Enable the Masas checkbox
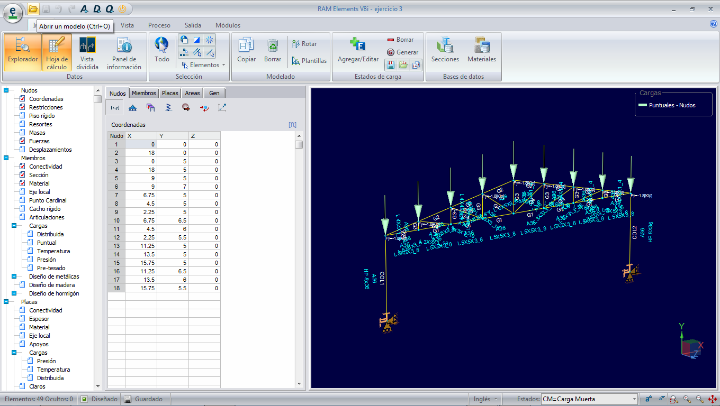720x406 pixels. (x=22, y=133)
